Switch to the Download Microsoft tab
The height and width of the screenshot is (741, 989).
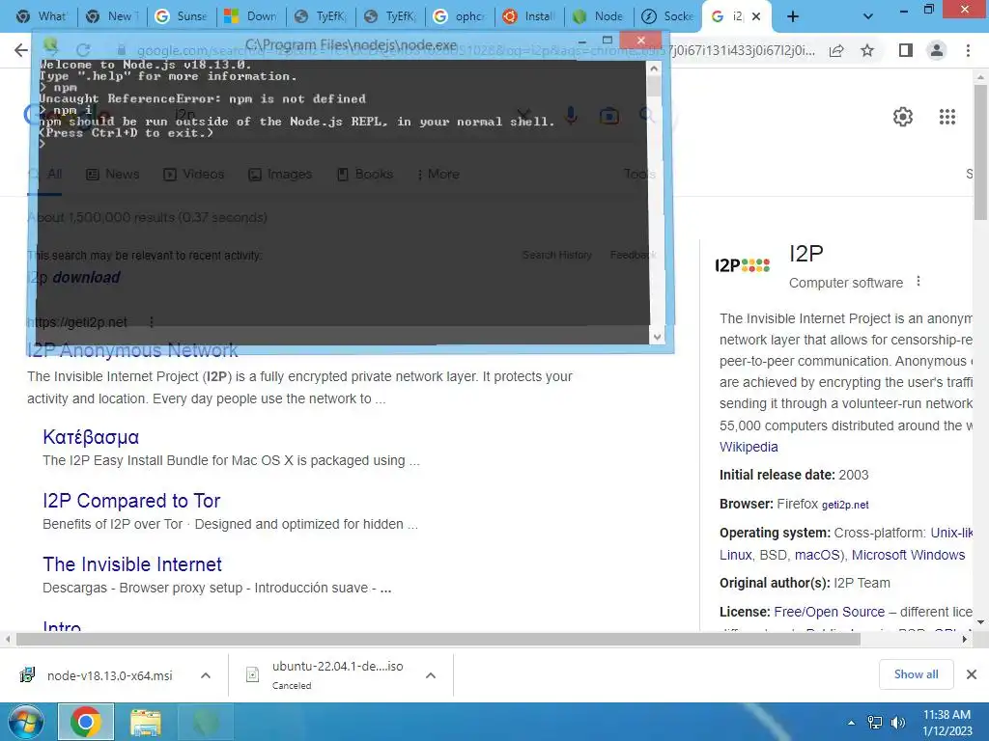[251, 16]
